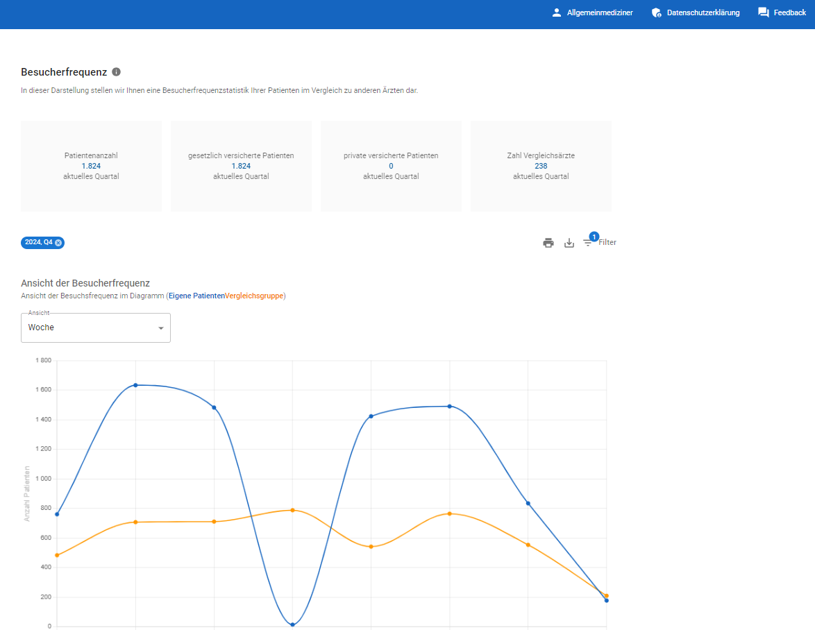The height and width of the screenshot is (630, 815).
Task: Click the blue data point near zero
Action: coord(292,624)
